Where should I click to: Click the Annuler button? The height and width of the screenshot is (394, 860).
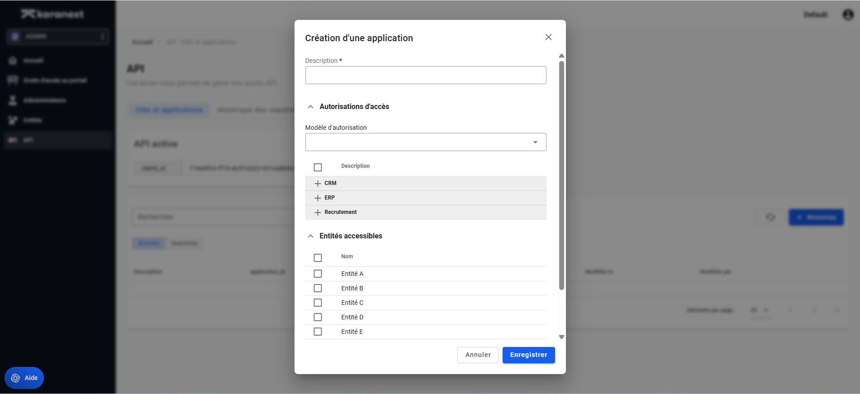(x=478, y=355)
